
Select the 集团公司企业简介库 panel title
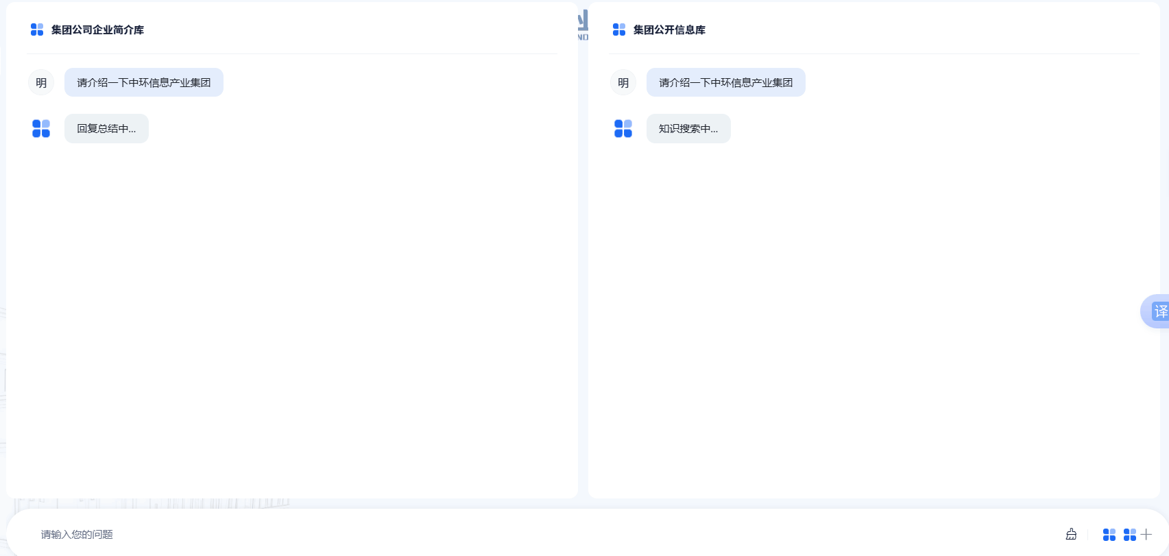point(97,29)
